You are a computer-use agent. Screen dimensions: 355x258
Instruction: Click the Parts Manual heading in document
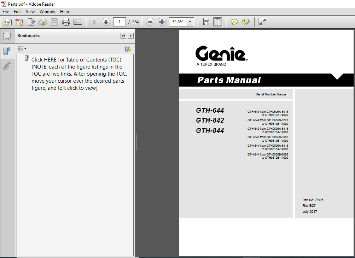point(229,80)
